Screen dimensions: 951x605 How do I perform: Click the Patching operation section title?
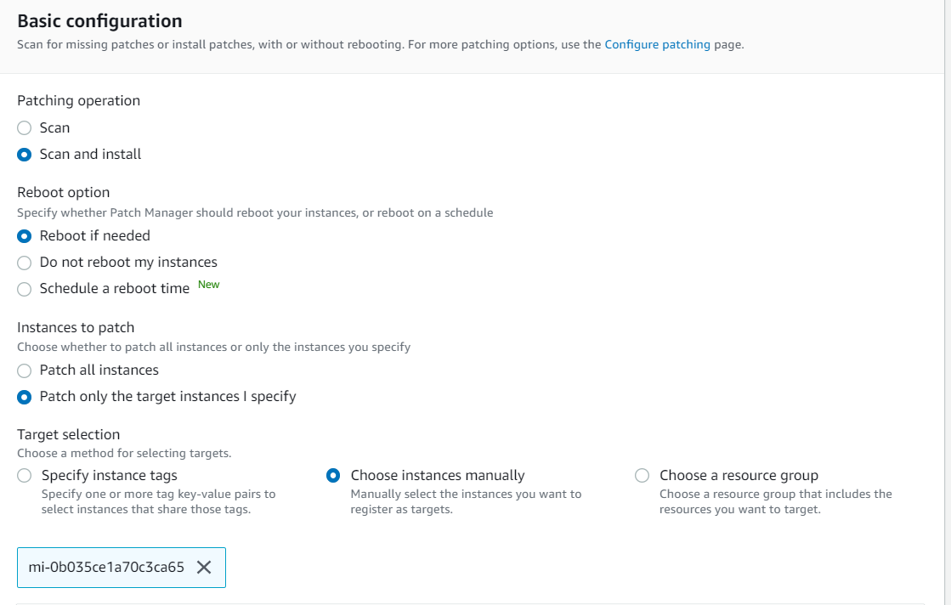coord(78,100)
